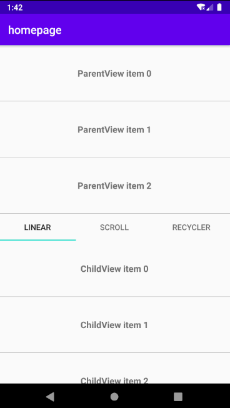This screenshot has height=408, width=230.
Task: Tap the Android back navigation button
Action: [50, 397]
